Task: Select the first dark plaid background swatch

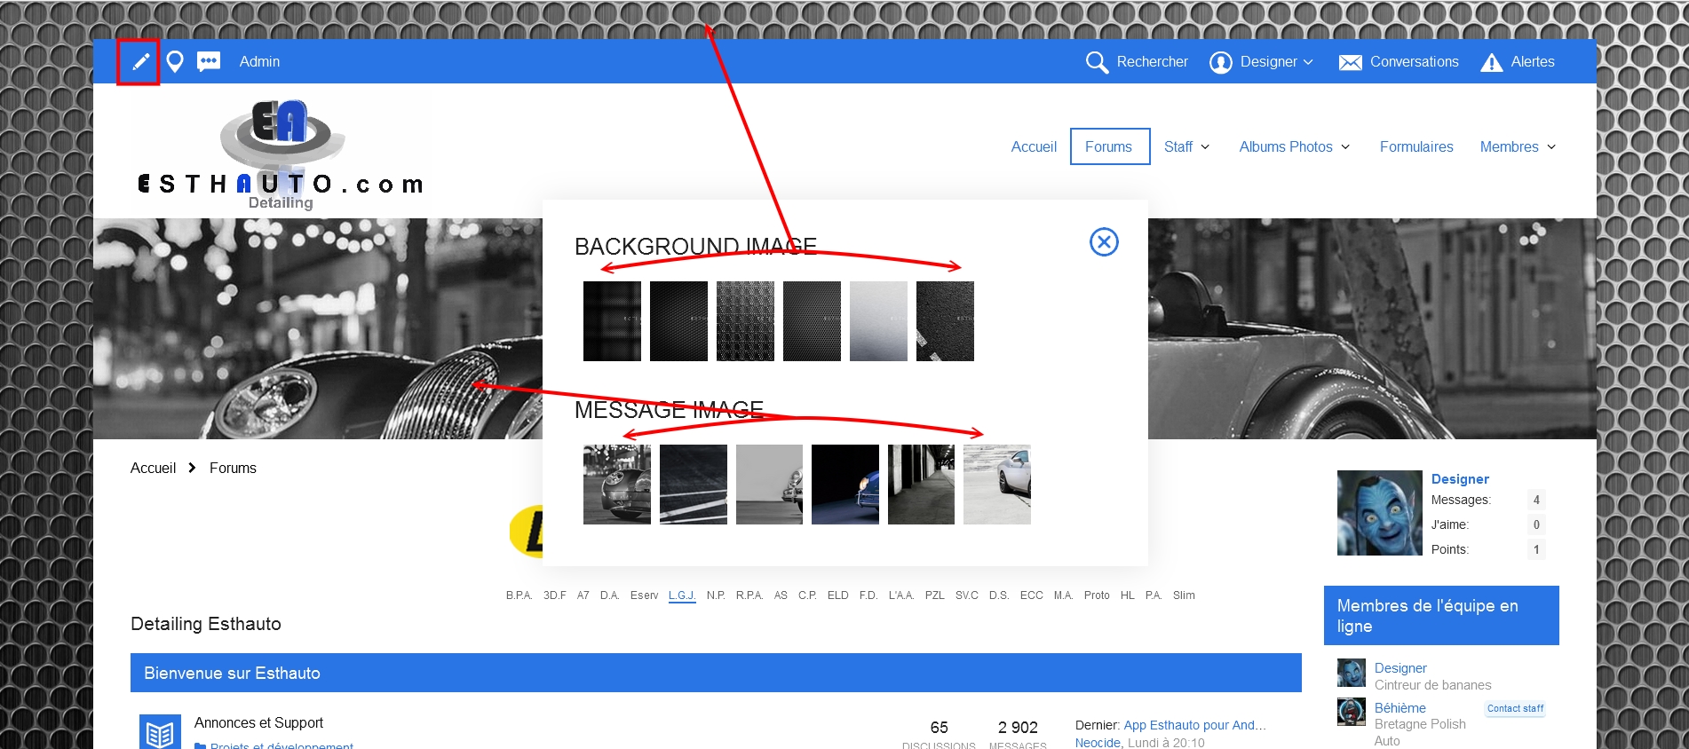Action: [612, 321]
